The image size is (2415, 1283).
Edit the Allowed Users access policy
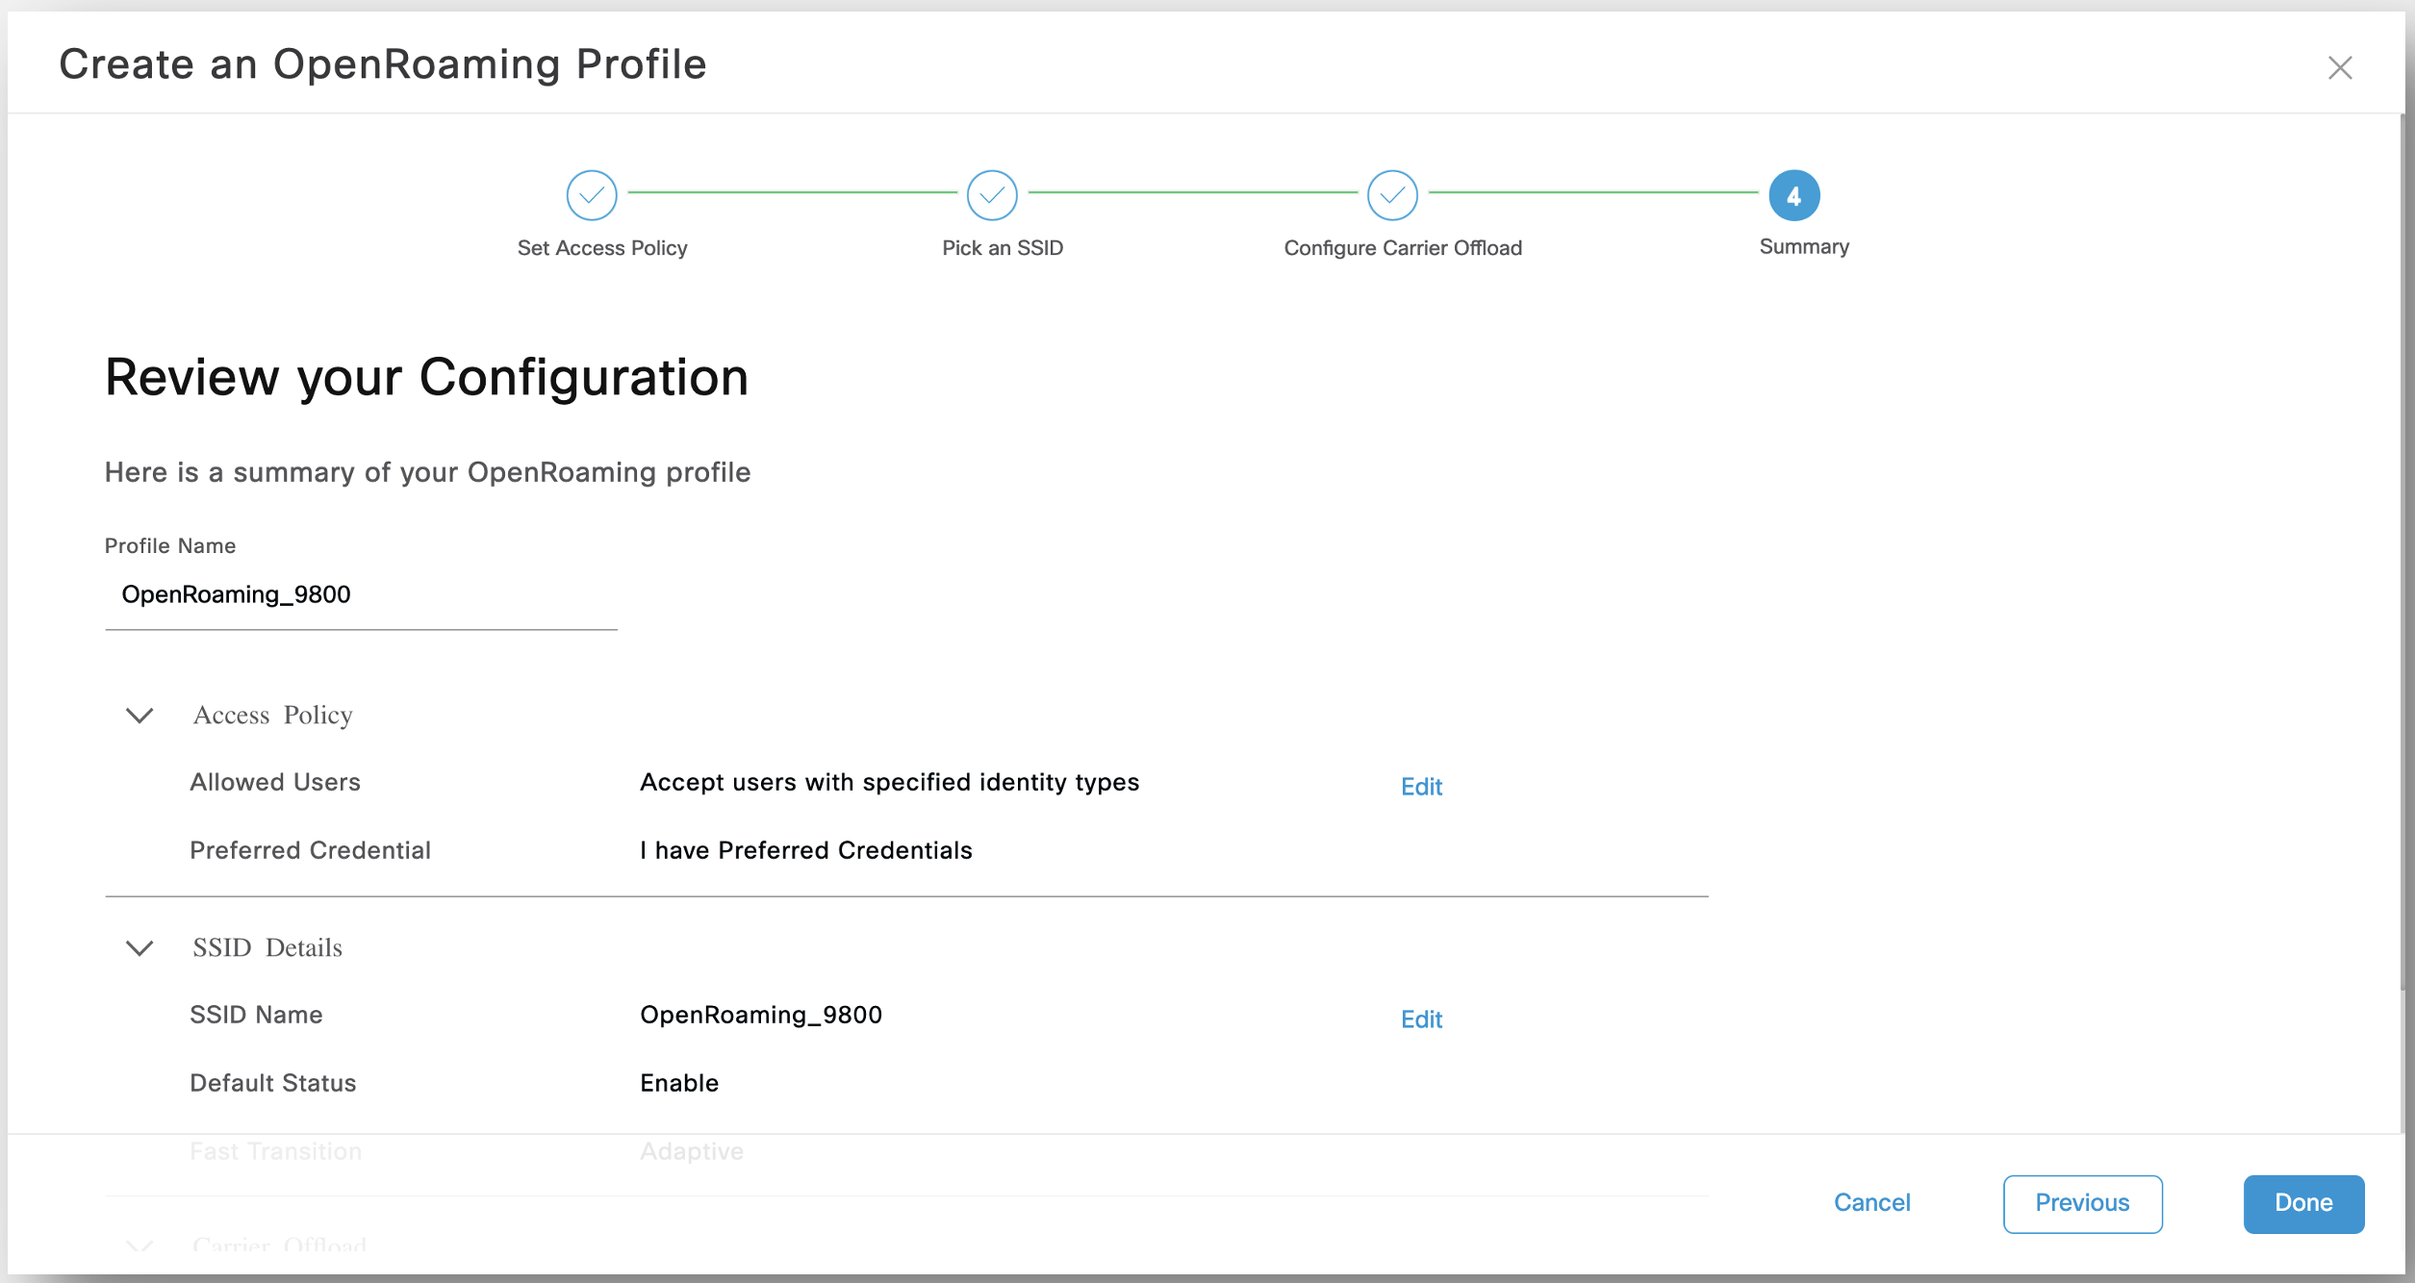coord(1420,787)
